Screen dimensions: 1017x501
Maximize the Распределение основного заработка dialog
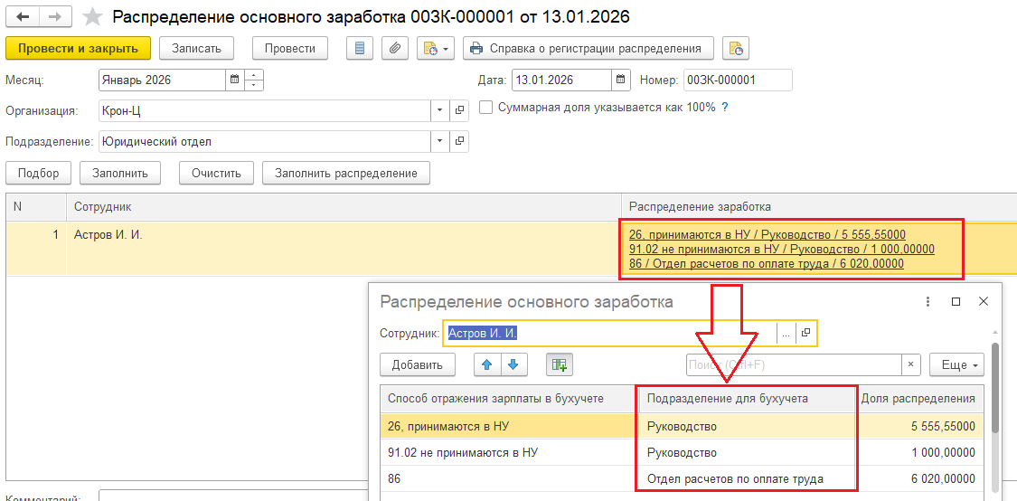956,302
